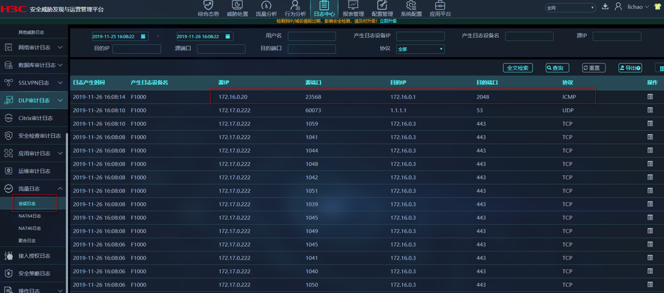Open the 威胁处置 module icon
The width and height of the screenshot is (664, 293).
237,6
